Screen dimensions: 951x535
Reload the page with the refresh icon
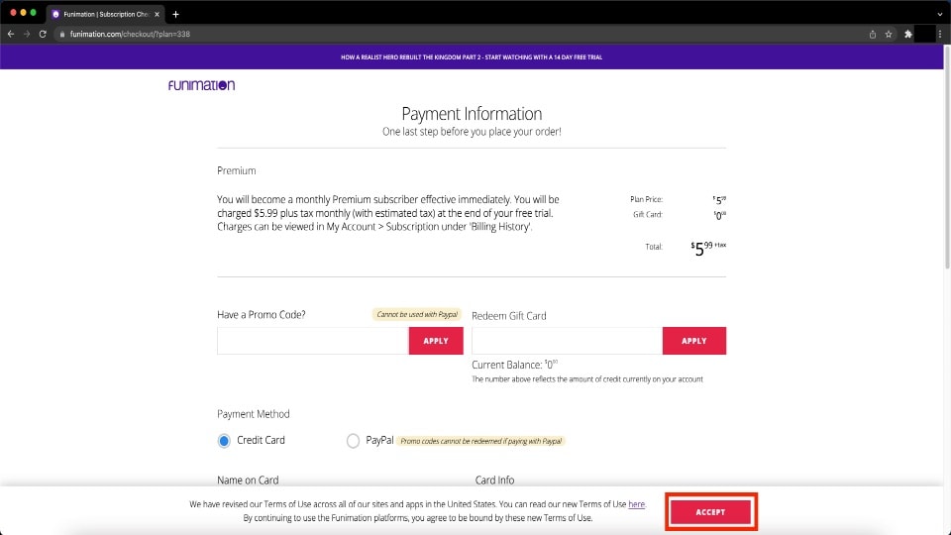tap(43, 34)
